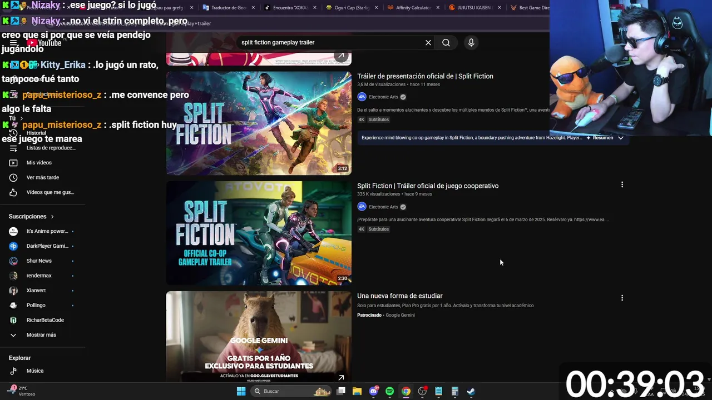Expand 'Mostrar más' subscriptions list
712x400 pixels.
click(41, 335)
